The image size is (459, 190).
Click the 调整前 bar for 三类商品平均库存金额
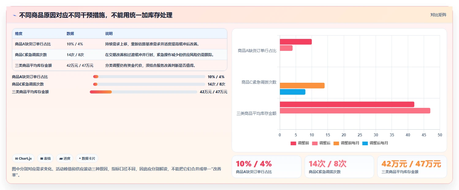click(x=347, y=104)
